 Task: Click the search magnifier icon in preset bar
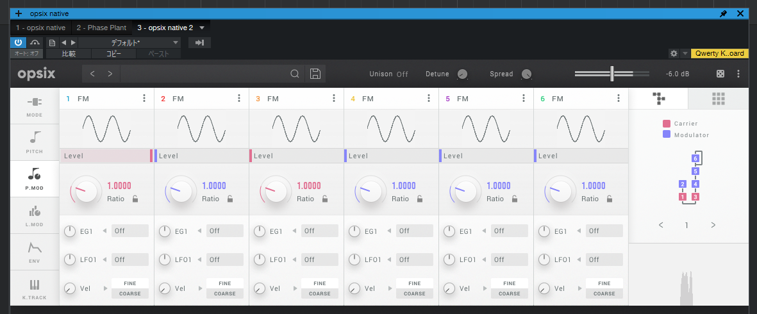295,74
